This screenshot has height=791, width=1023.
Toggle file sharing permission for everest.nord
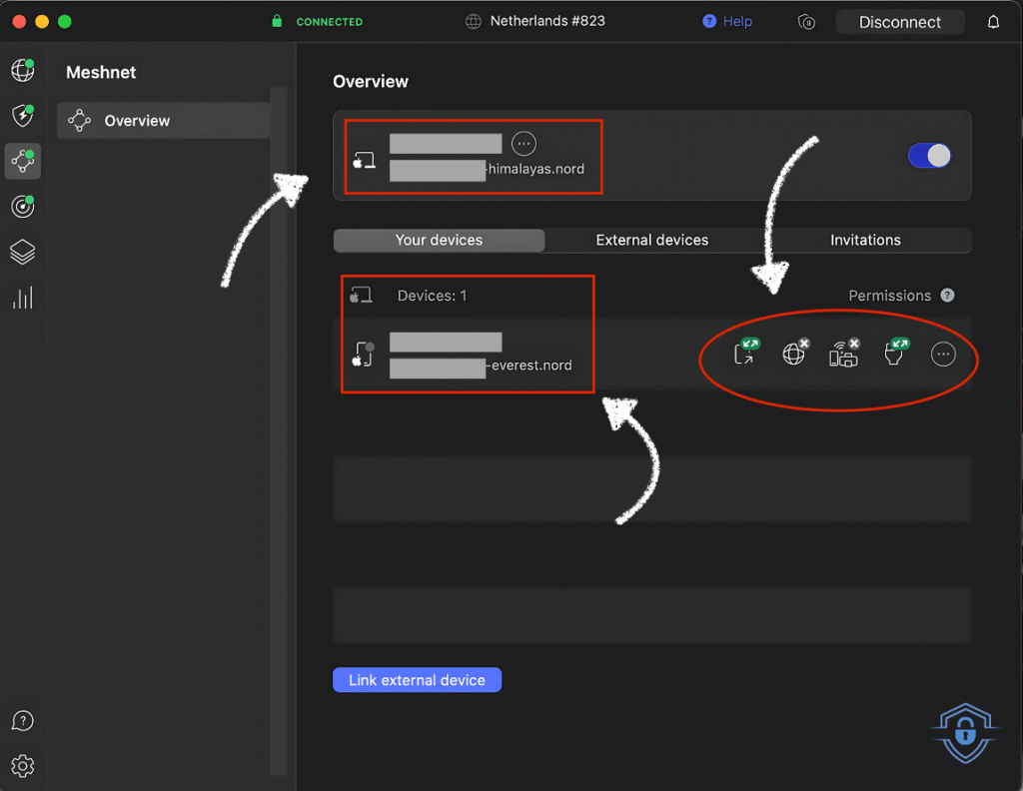tap(895, 353)
